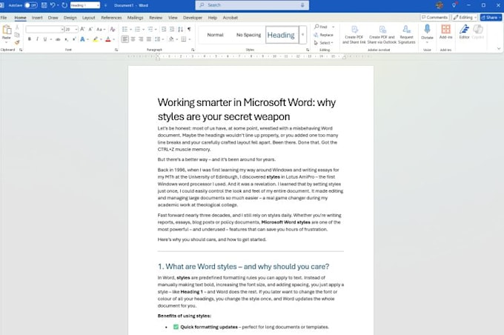504x335 pixels.
Task: Toggle Bold formatting
Action: coord(29,39)
